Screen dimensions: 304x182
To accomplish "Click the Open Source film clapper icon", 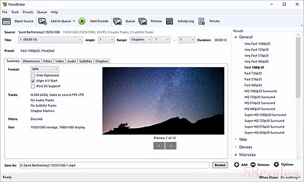I will [6, 21].
